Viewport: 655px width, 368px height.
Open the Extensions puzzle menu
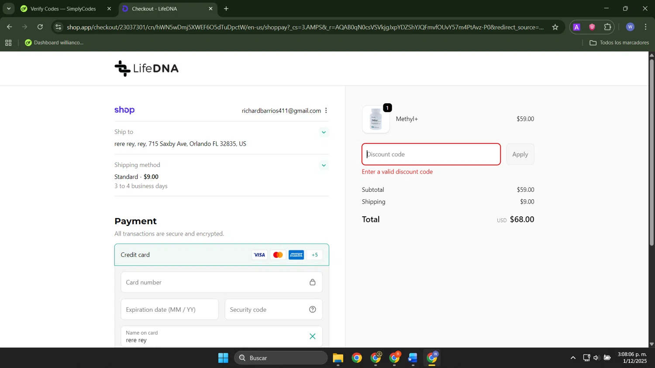coord(607,27)
